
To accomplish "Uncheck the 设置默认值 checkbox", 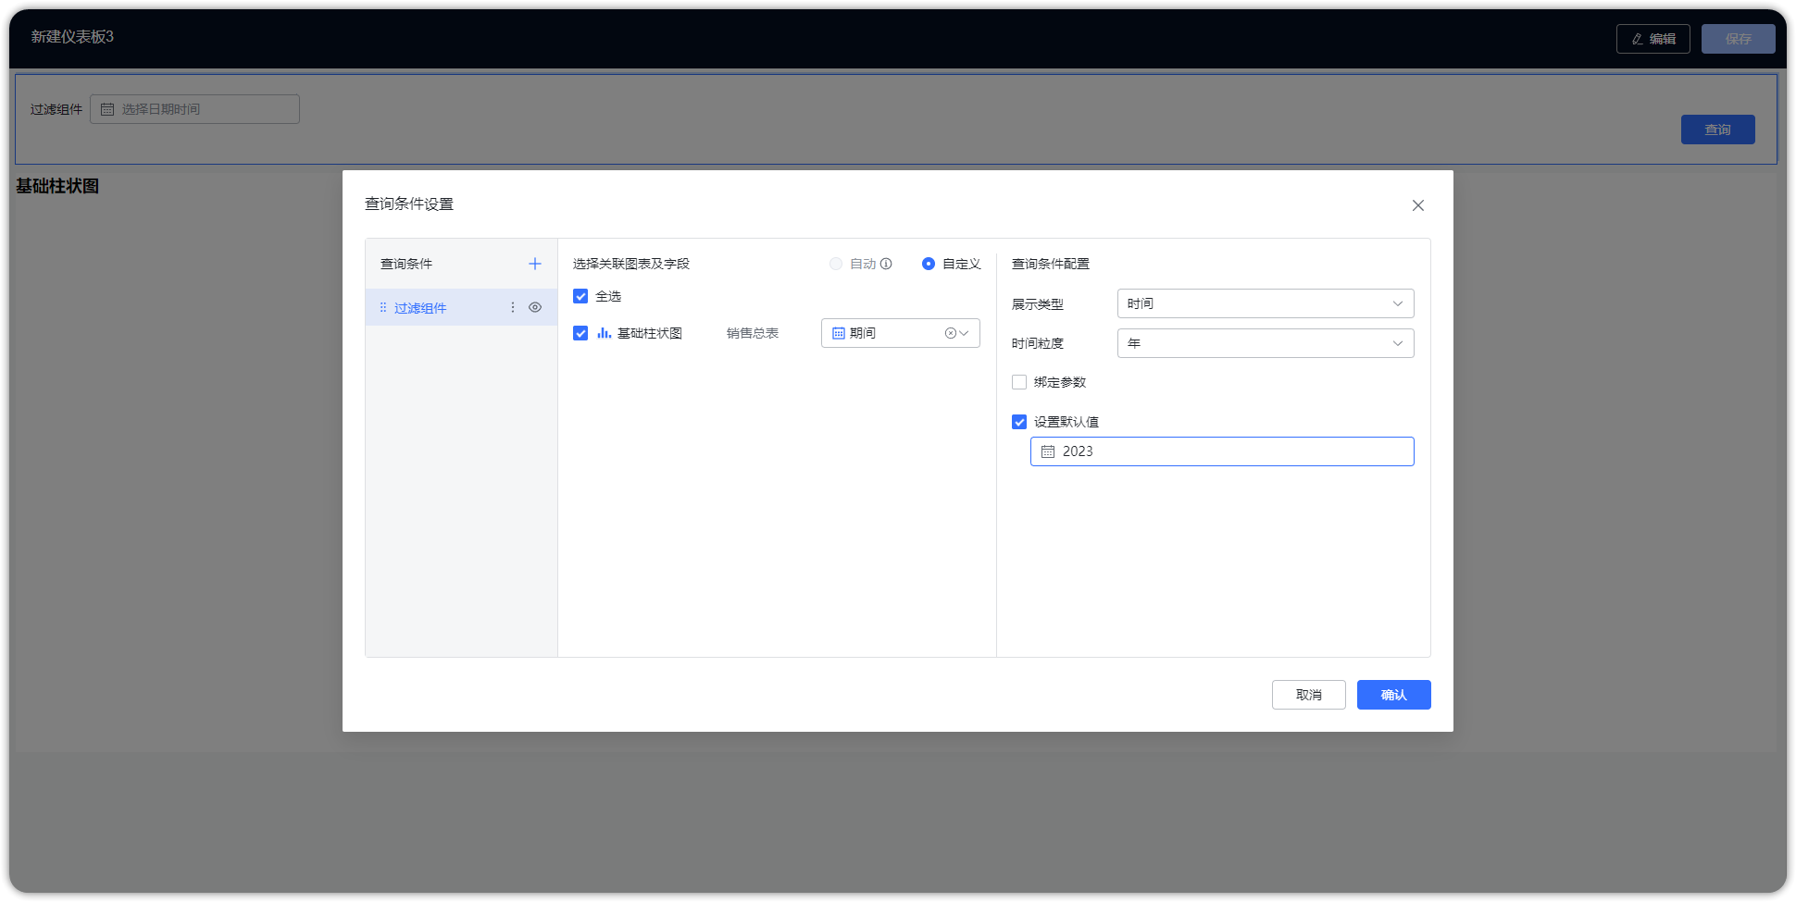I will coord(1019,422).
